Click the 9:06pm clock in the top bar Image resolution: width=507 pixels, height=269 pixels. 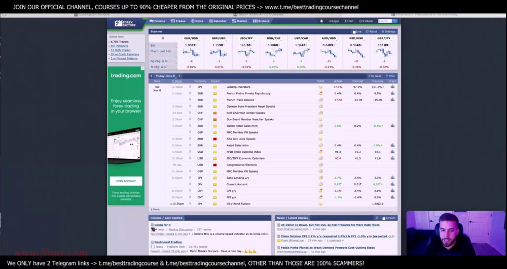[x=367, y=21]
